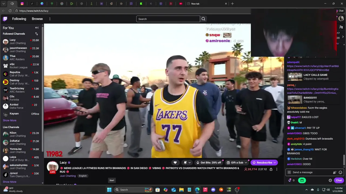Screen dimensions: 346x194
Task: Open Repullze channel in sidebar
Action: [21, 74]
